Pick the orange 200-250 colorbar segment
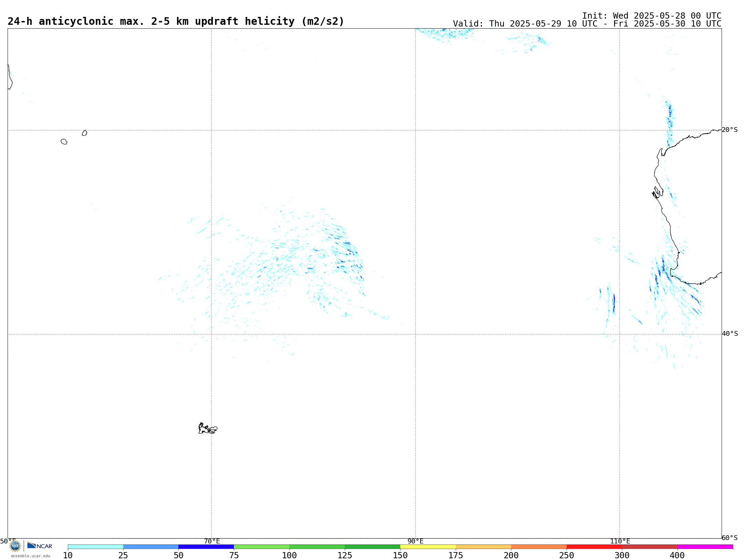This screenshot has height=560, width=744. click(x=539, y=547)
